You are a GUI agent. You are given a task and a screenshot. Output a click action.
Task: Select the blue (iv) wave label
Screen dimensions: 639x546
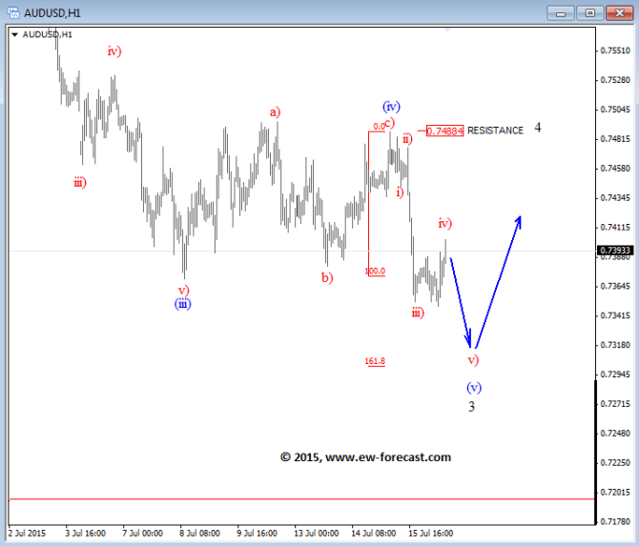(x=391, y=107)
